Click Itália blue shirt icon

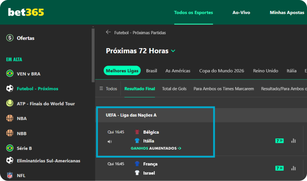click(x=137, y=140)
